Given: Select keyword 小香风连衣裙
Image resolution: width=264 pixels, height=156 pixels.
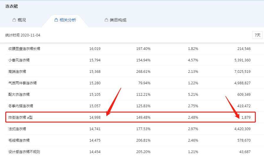Looking at the screenshot, I should (19, 60).
